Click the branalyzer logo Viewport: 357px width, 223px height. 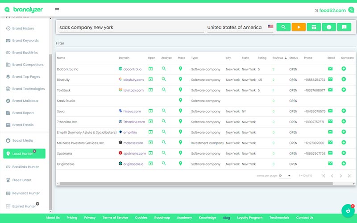point(24,9)
